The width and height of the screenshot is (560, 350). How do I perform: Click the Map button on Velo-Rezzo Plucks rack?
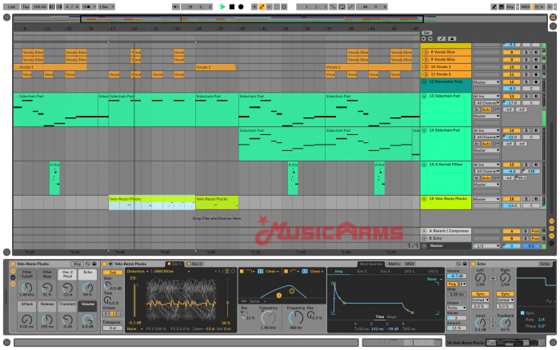tap(78, 263)
